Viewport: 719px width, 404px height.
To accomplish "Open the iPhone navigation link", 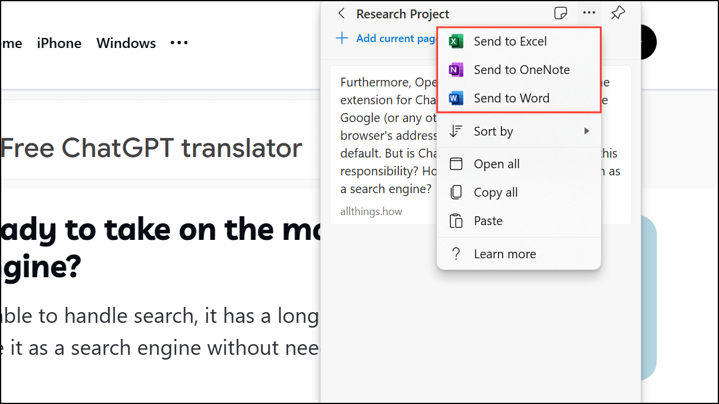I will tap(59, 43).
